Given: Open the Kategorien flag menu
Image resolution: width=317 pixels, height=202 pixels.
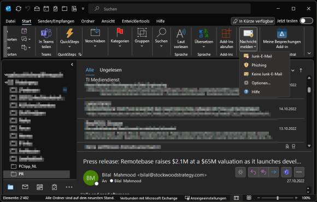Looking at the screenshot, I should (120, 38).
